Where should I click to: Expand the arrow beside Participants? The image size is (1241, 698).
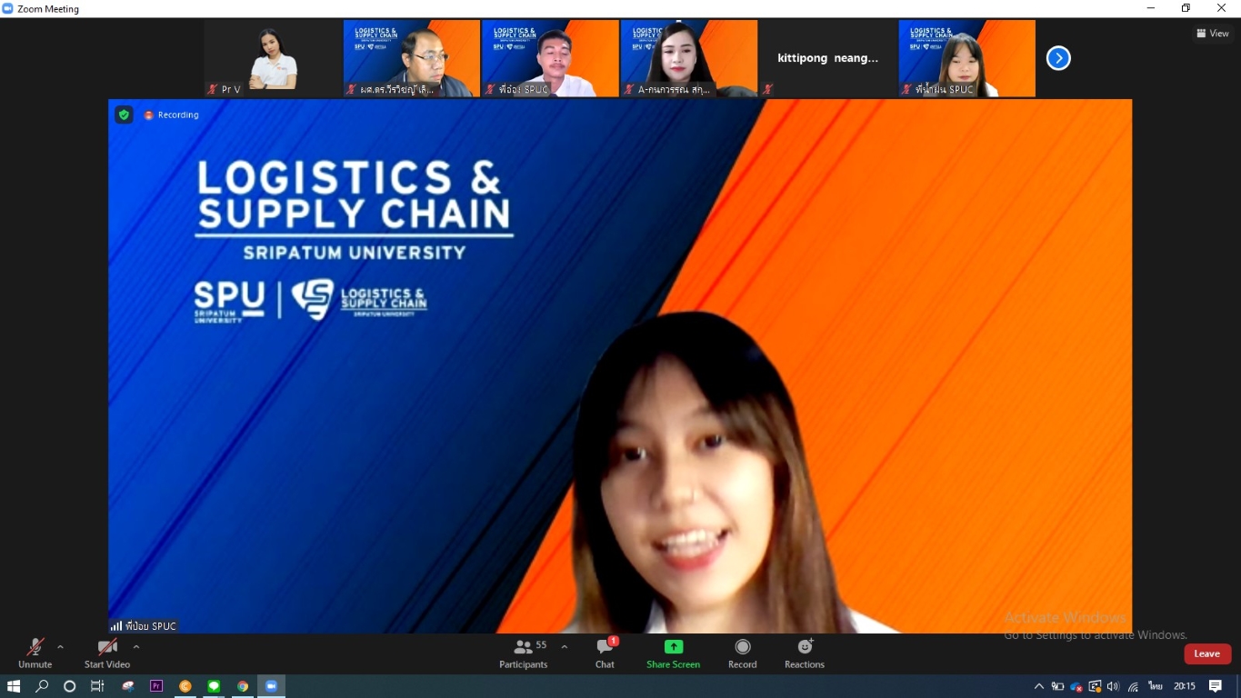click(565, 647)
